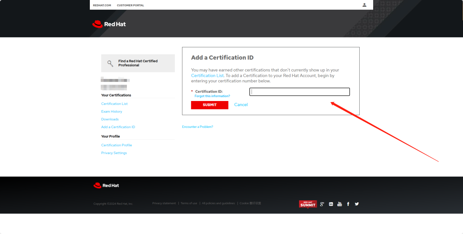Click the user account profile icon
This screenshot has width=463, height=234.
(x=364, y=5)
